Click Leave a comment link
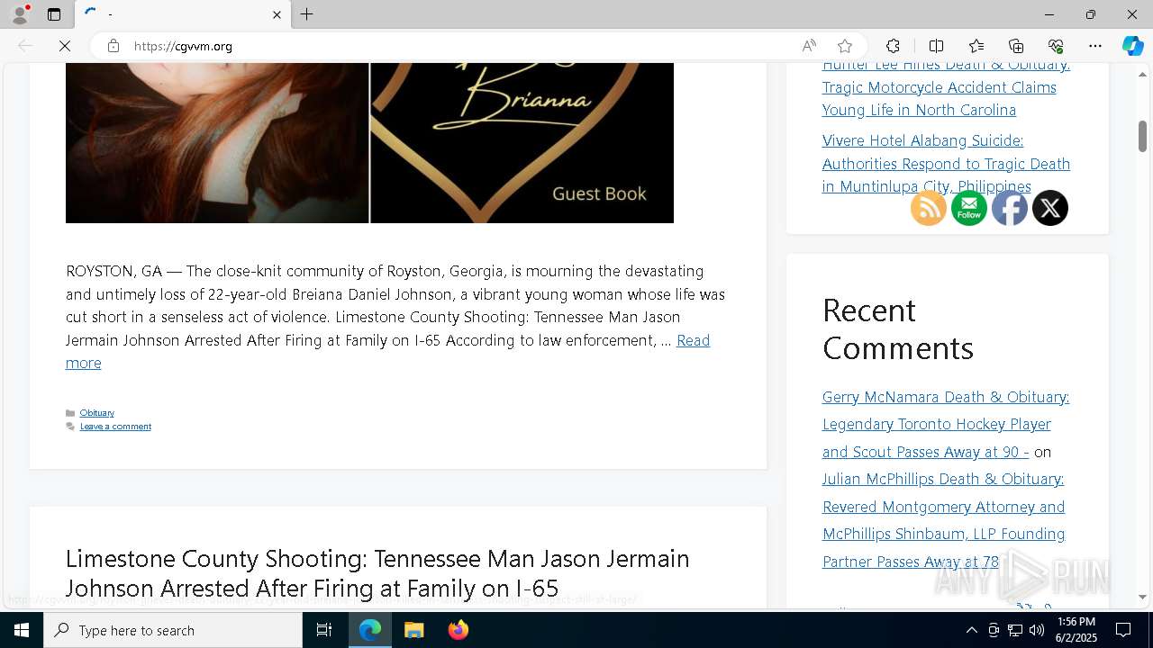Screen dimensions: 1153x648 click(x=115, y=427)
